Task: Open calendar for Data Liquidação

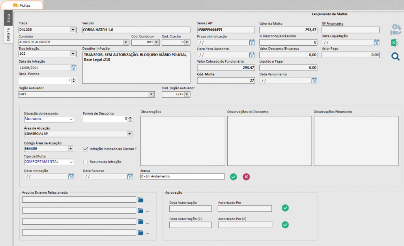Action: click(376, 42)
